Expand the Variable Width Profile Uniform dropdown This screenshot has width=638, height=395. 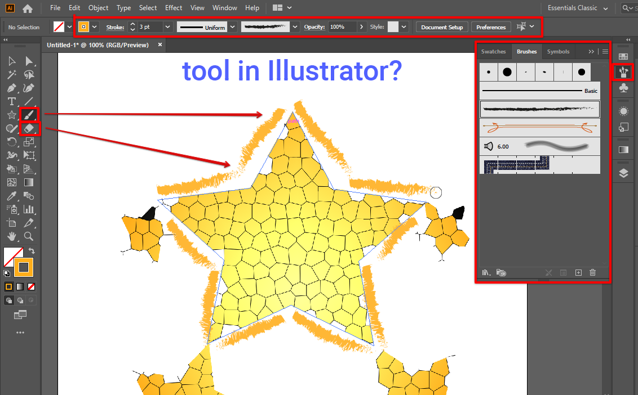pos(232,27)
